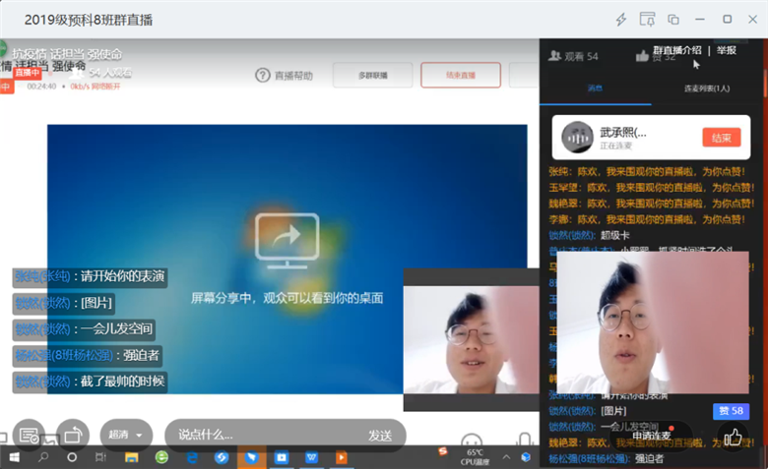This screenshot has width=768, height=469.
Task: Click the Sogou input method tray icon
Action: 443,451
